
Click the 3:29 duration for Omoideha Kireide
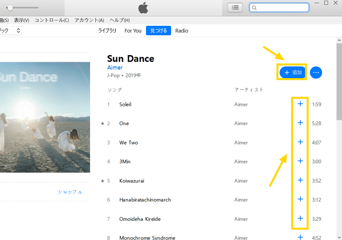point(317,219)
